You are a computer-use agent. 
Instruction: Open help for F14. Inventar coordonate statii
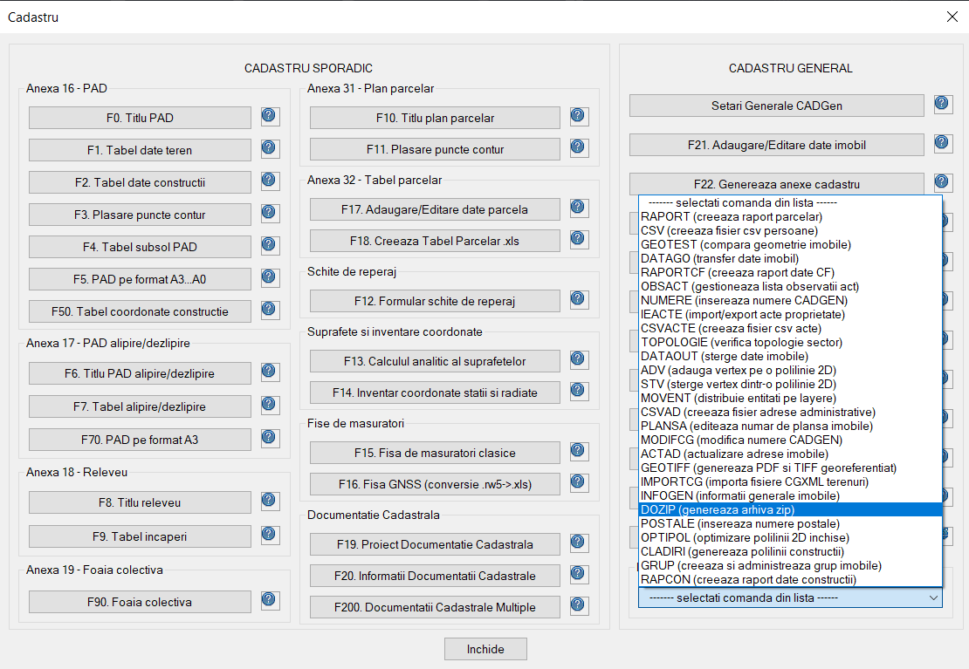(x=579, y=391)
